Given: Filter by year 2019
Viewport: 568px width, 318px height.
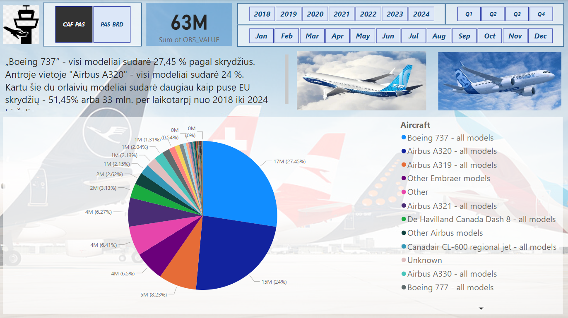Looking at the screenshot, I should [289, 14].
